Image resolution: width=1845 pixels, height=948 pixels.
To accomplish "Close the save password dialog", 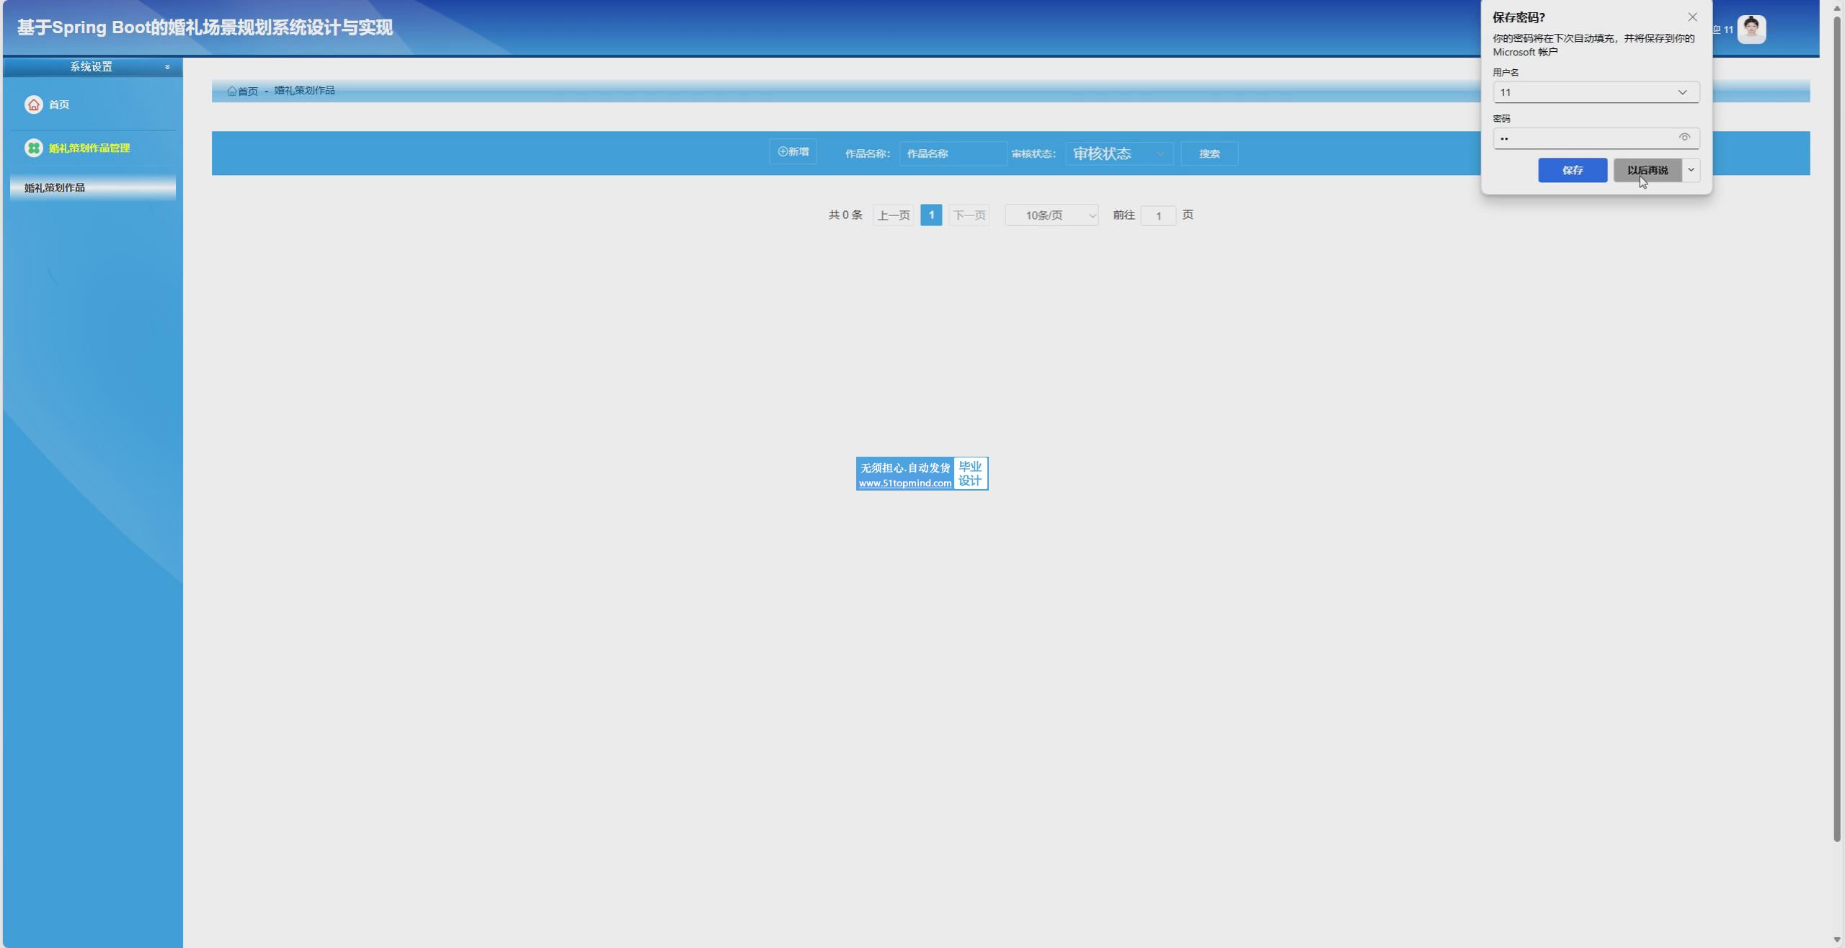I will click(x=1692, y=17).
